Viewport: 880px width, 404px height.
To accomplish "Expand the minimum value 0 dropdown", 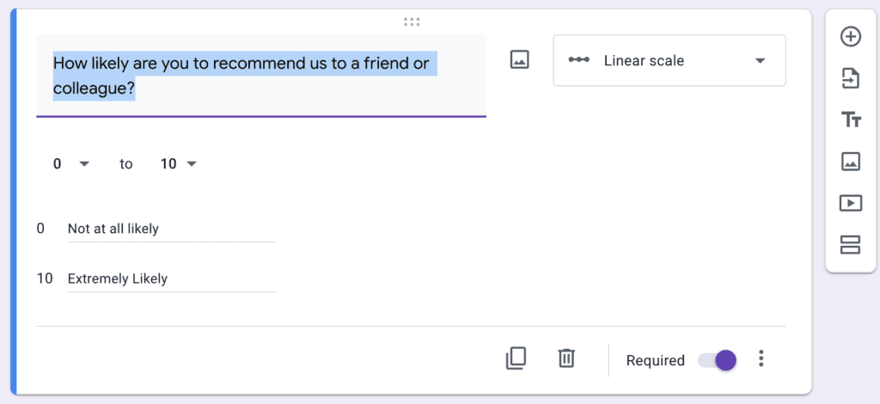I will point(70,164).
